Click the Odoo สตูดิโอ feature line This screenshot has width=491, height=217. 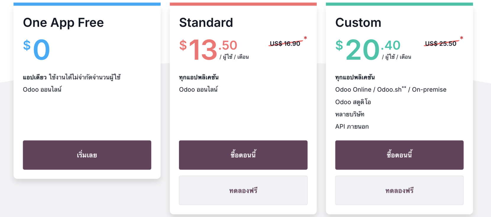click(353, 102)
